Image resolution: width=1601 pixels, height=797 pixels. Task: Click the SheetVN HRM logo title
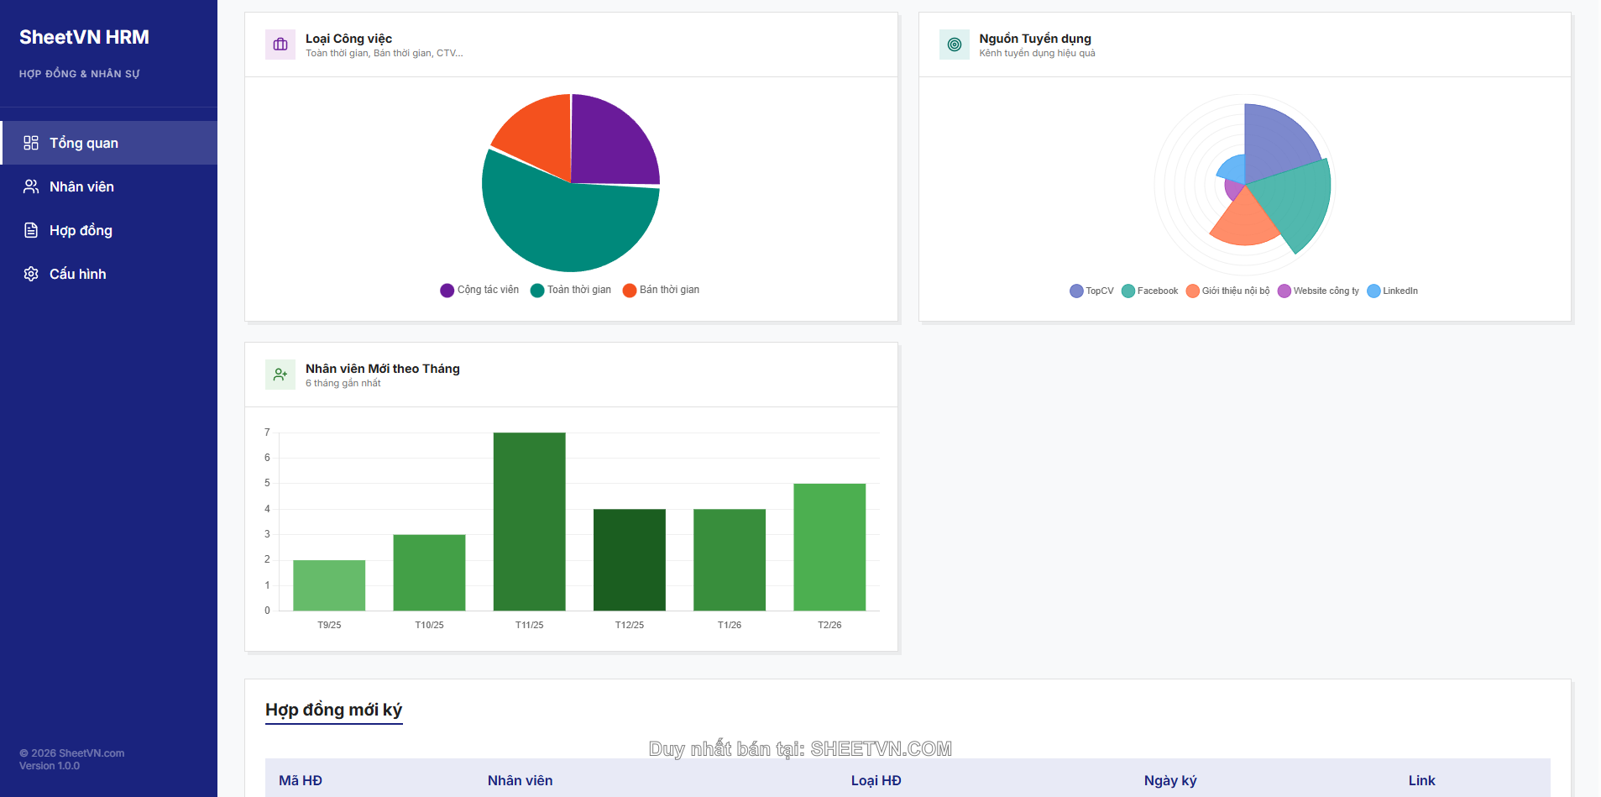[84, 37]
